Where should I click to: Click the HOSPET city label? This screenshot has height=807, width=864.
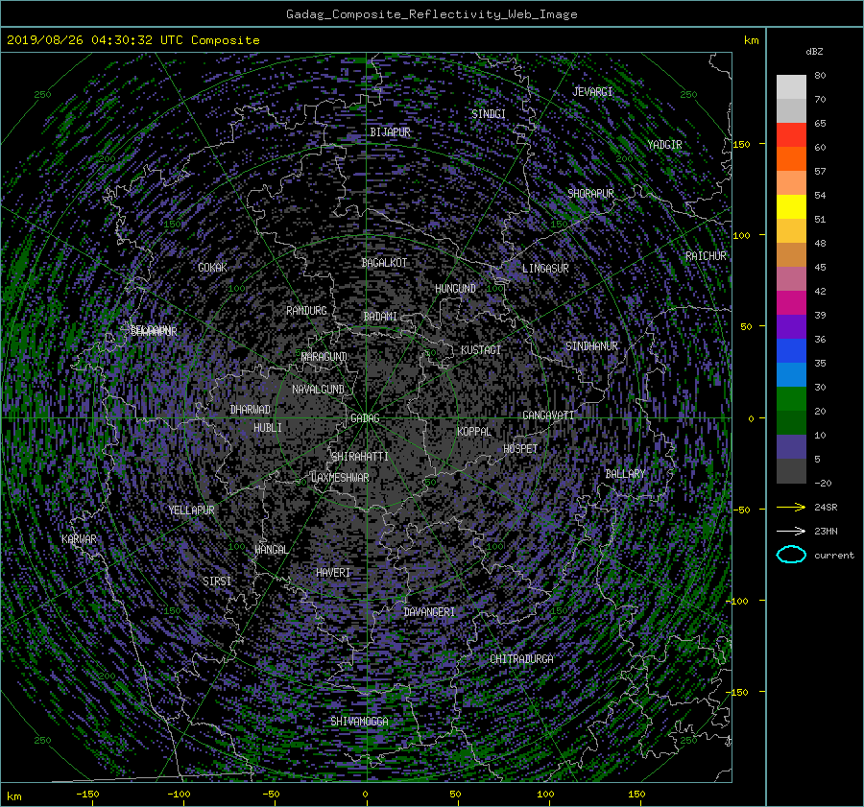tap(520, 449)
